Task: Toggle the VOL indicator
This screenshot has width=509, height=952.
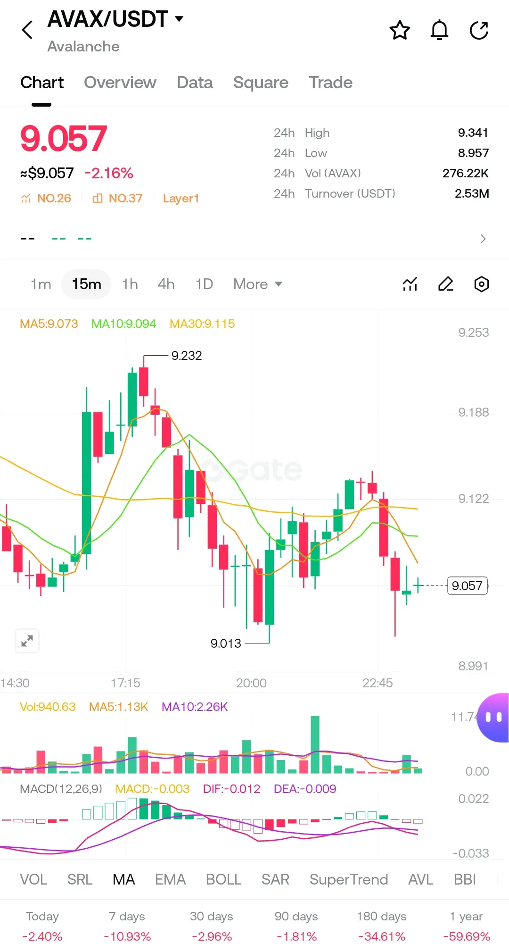Action: coord(33,879)
